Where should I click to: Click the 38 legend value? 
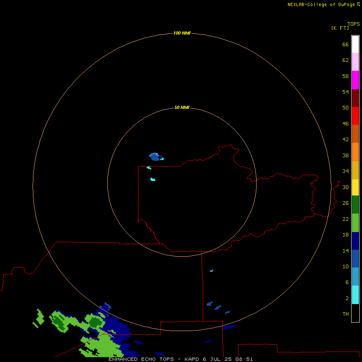(346, 155)
